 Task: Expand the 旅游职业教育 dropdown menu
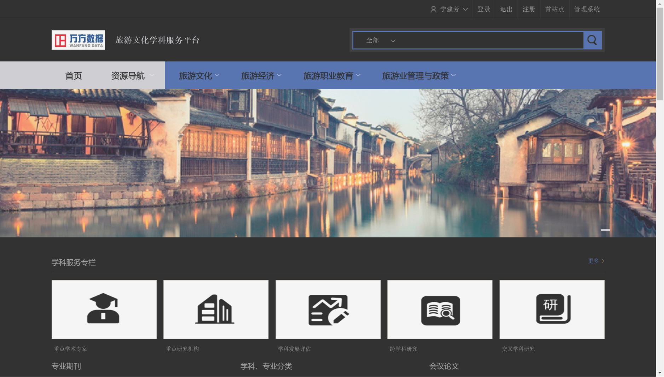[332, 76]
